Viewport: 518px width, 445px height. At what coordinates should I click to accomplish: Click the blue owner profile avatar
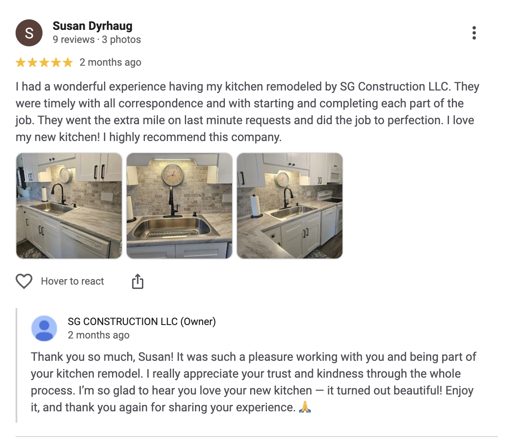[x=44, y=328]
